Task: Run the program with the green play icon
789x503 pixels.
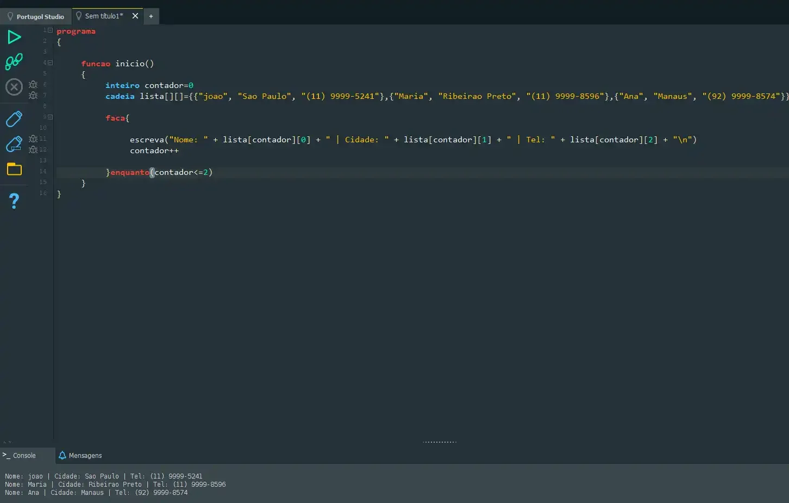Action: 14,37
